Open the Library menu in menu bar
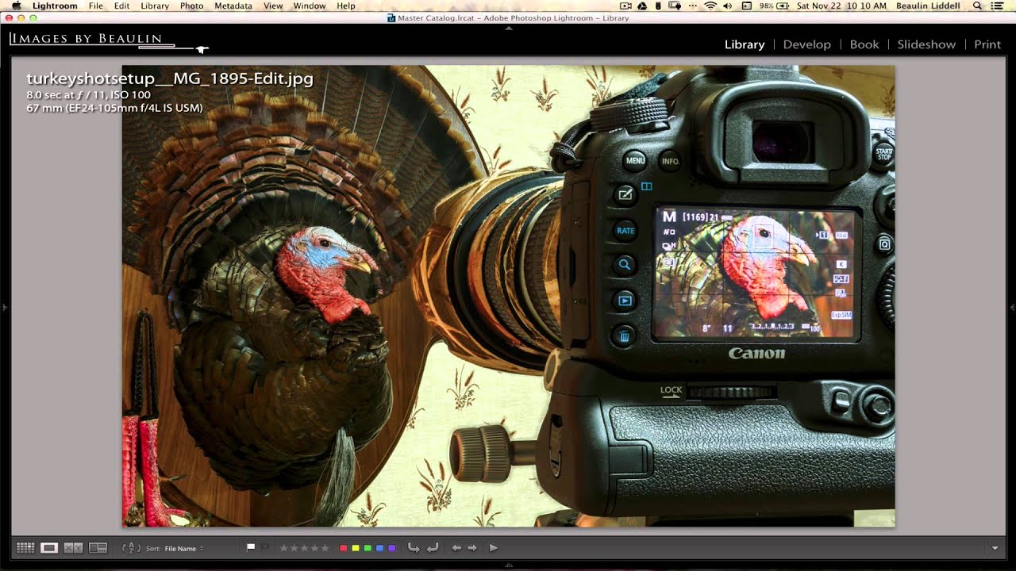Image resolution: width=1016 pixels, height=571 pixels. coord(154,6)
